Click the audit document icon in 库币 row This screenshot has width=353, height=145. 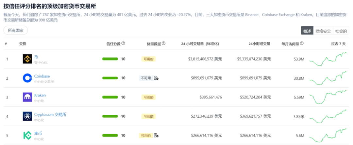tap(156, 135)
